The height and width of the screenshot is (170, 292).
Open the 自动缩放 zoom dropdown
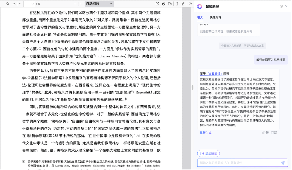click(99, 4)
